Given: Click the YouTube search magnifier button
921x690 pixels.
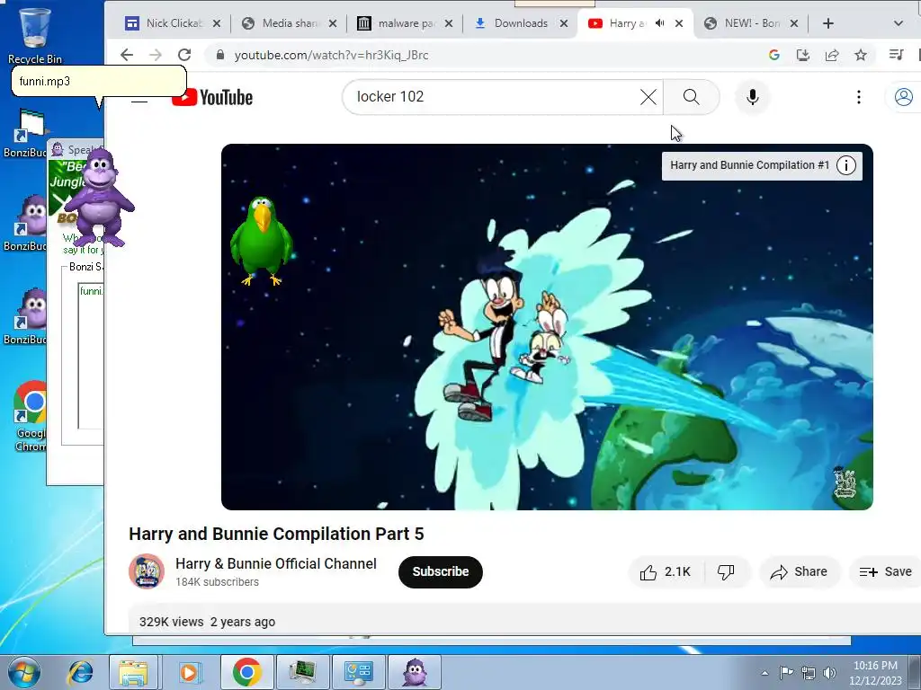Looking at the screenshot, I should pyautogui.click(x=692, y=97).
